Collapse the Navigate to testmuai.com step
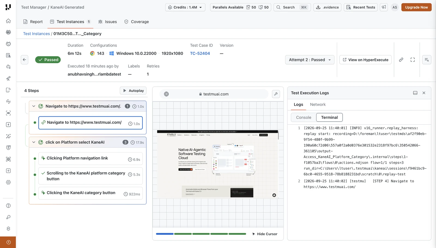This screenshot has width=436, height=248. (x=34, y=106)
